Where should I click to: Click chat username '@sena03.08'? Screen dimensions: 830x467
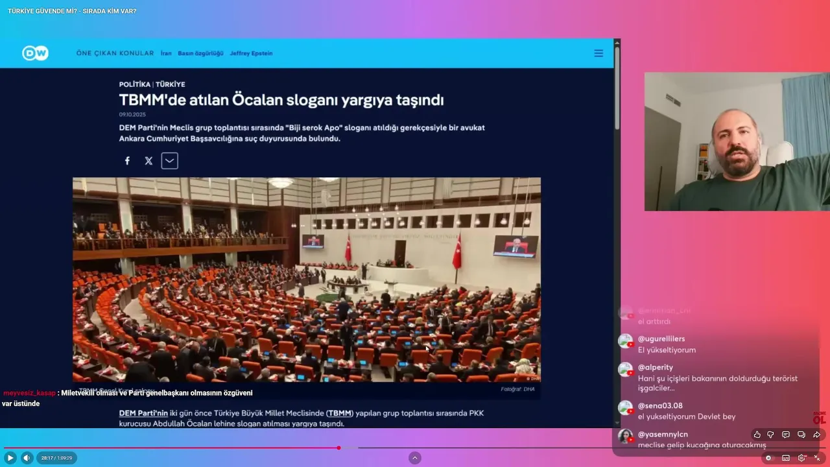[x=660, y=405]
